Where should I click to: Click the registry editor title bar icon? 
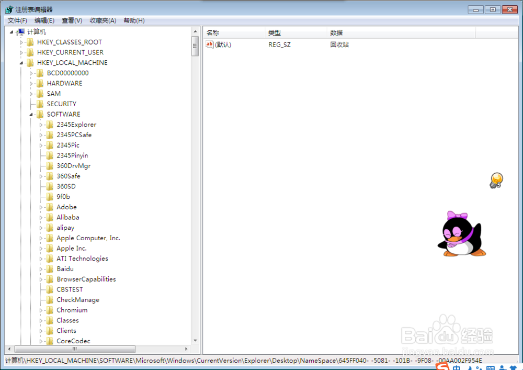tap(9, 9)
